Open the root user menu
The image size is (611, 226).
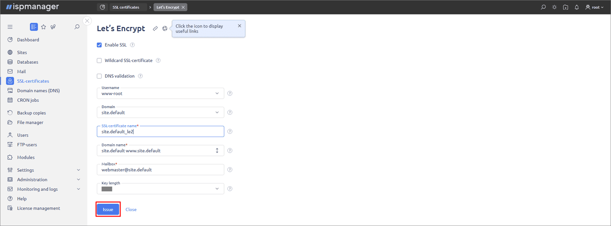(595, 7)
